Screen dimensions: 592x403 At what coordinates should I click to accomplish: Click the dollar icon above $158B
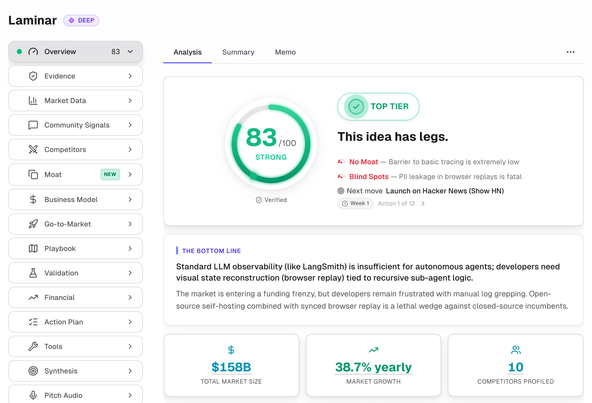(x=231, y=350)
